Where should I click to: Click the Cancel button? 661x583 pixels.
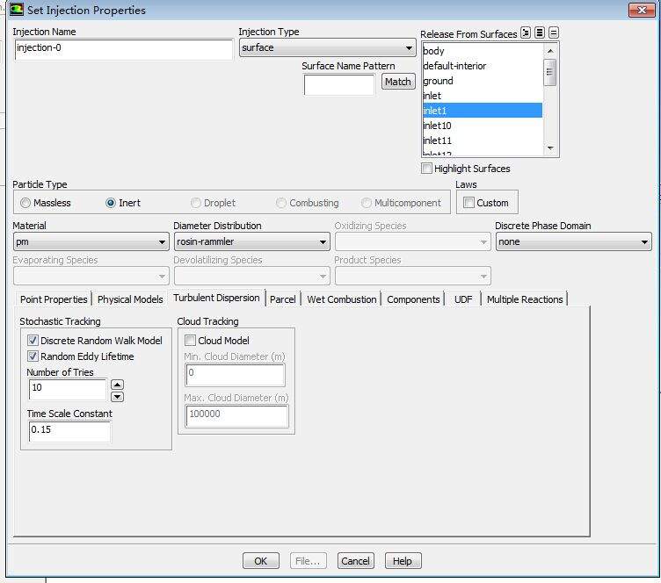pyautogui.click(x=355, y=561)
